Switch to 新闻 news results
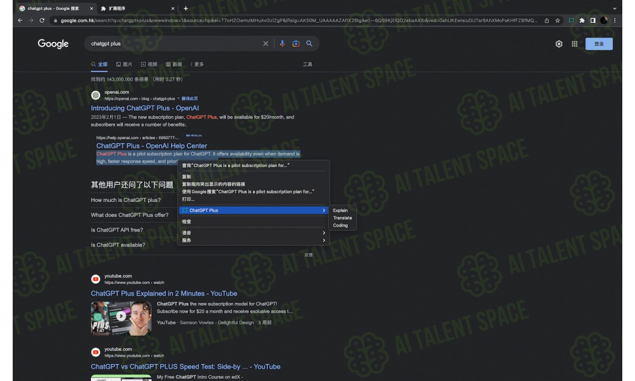 (x=174, y=64)
